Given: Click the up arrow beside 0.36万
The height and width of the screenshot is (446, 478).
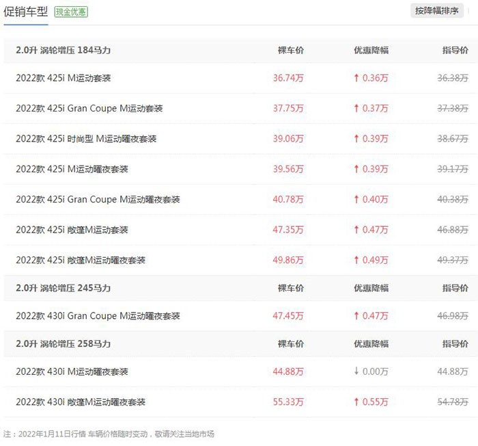Looking at the screenshot, I should pyautogui.click(x=356, y=78).
